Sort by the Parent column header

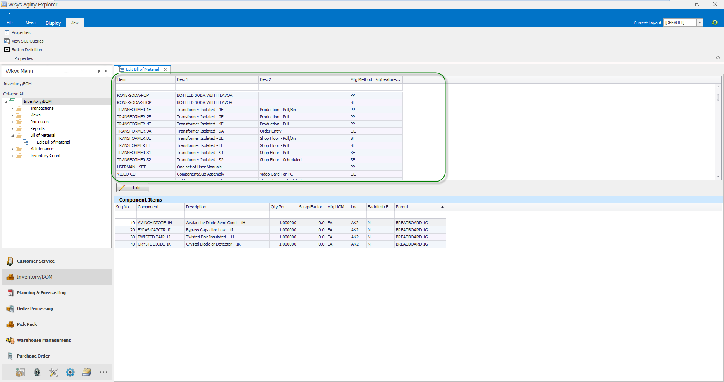(420, 207)
